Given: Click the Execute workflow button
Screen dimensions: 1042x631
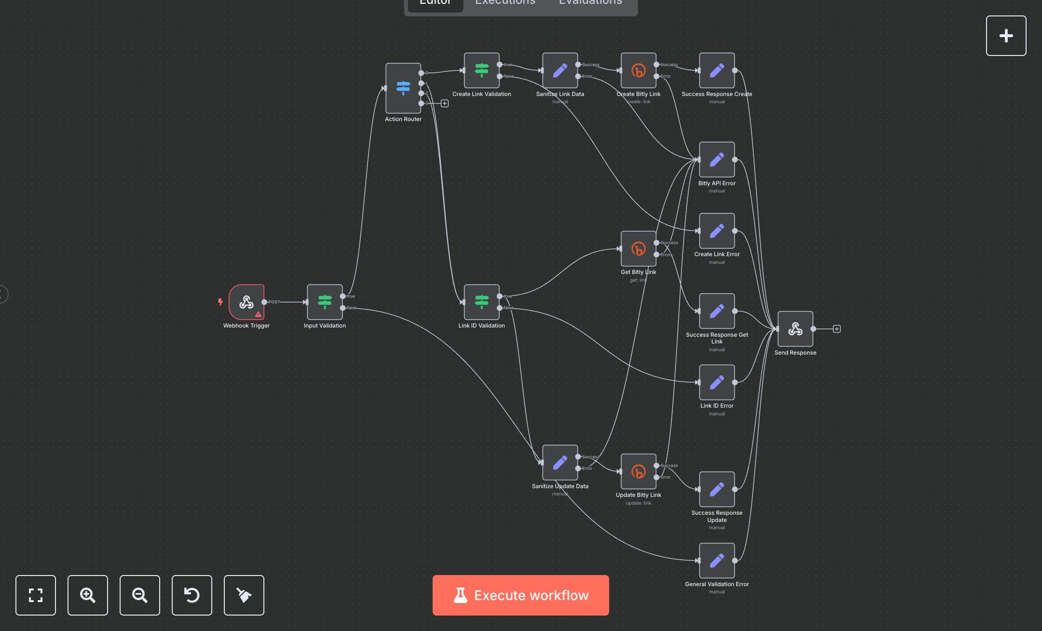Looking at the screenshot, I should pos(520,595).
